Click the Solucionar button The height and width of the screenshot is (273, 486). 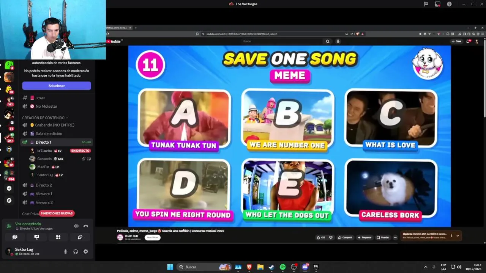57,86
